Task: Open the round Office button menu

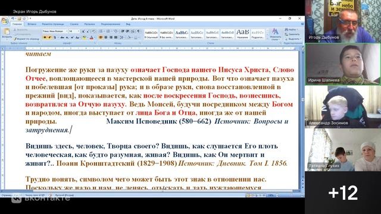Action: point(5,21)
